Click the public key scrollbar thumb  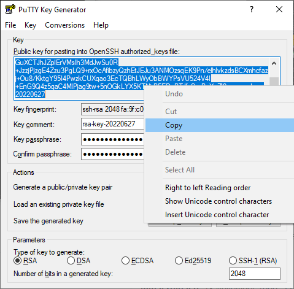[274, 82]
